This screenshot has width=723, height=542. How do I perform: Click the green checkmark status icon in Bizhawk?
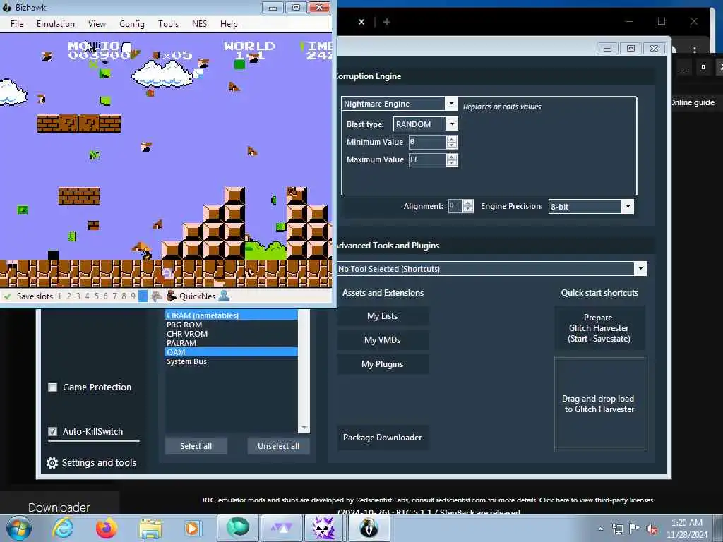click(x=7, y=296)
